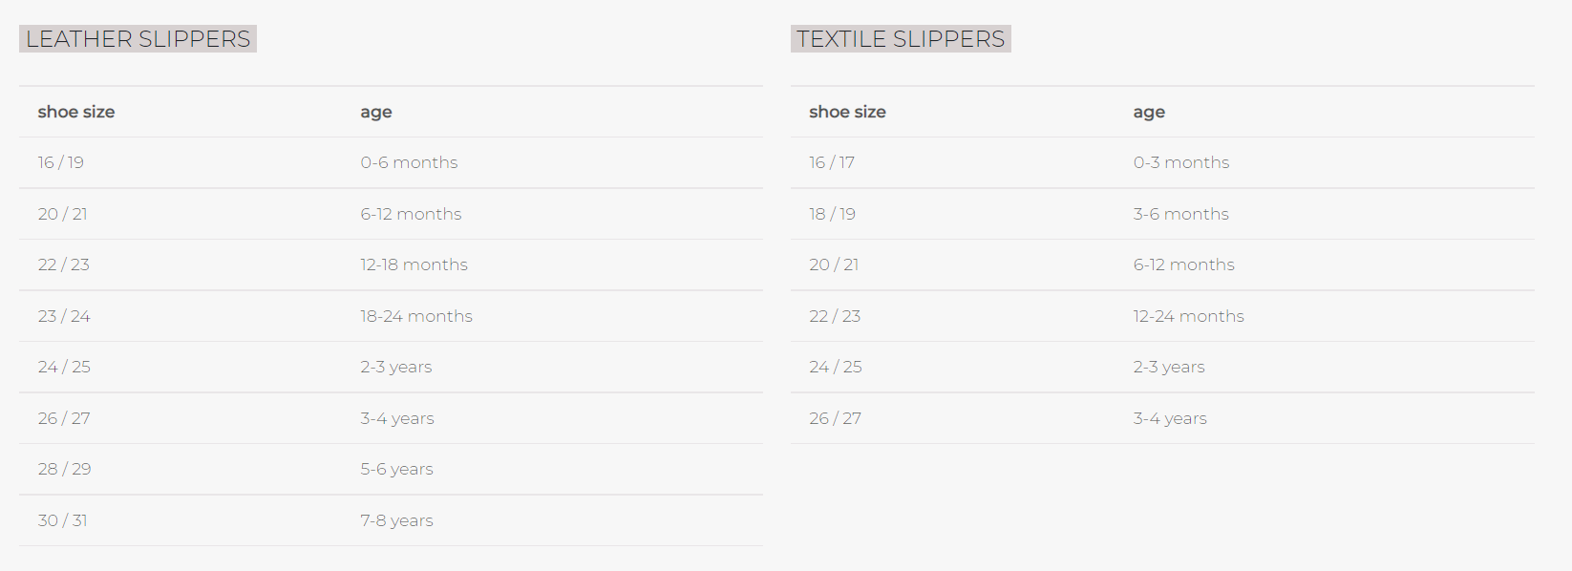Select textile shoe size 26 / 27
Image resolution: width=1572 pixels, height=571 pixels.
click(x=836, y=418)
